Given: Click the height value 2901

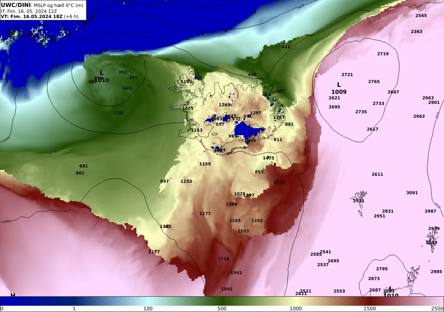Looking at the screenshot, I should [x=434, y=102].
